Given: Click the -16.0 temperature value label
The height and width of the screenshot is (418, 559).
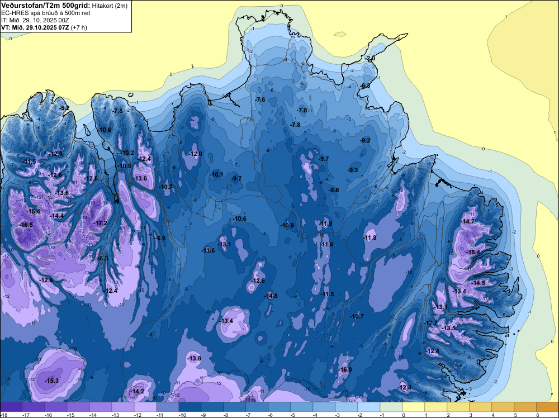Looking at the screenshot, I should pyautogui.click(x=345, y=369).
